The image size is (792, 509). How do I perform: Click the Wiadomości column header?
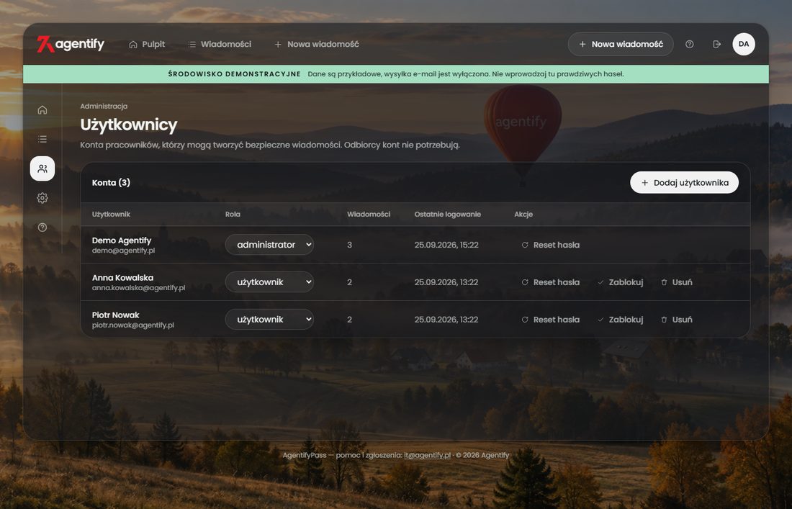tap(369, 214)
